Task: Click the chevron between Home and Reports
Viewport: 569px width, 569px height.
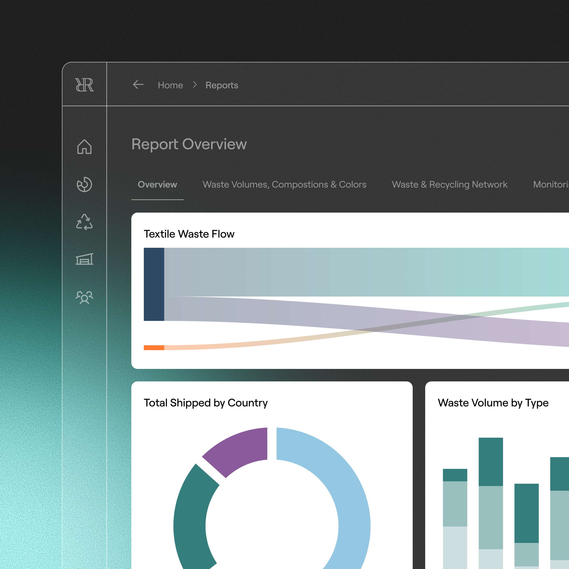Action: (195, 85)
